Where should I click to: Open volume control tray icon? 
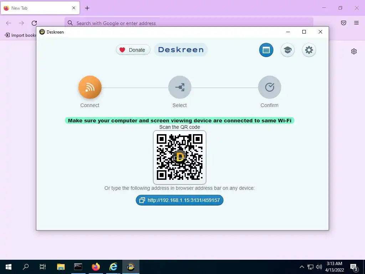(x=319, y=267)
